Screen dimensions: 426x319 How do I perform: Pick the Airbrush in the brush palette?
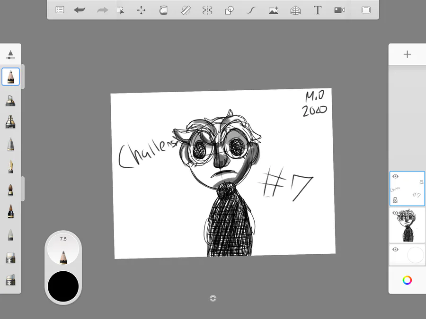click(x=10, y=100)
